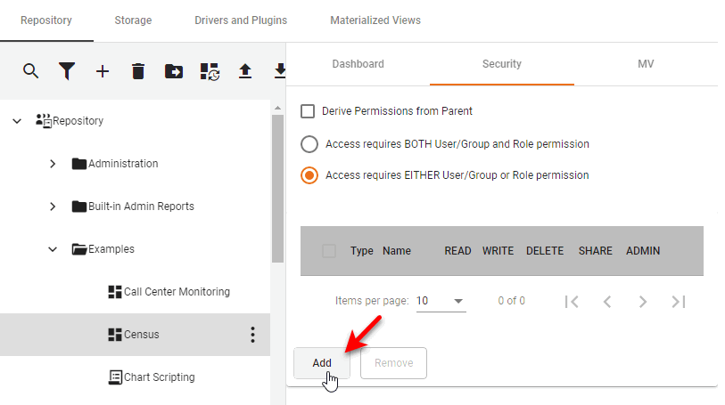Screen dimensions: 725x405
Task: Switch to the Storage tab
Action: point(133,20)
